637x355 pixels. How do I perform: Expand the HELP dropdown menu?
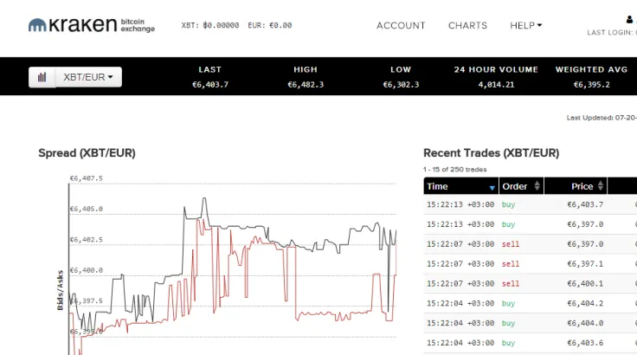(x=525, y=26)
